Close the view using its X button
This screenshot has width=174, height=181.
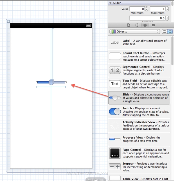point(8,21)
